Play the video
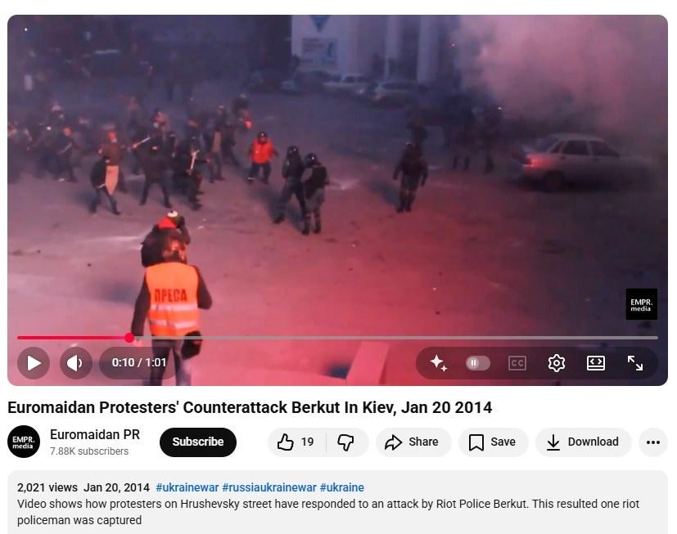Image resolution: width=677 pixels, height=534 pixels. (x=34, y=363)
